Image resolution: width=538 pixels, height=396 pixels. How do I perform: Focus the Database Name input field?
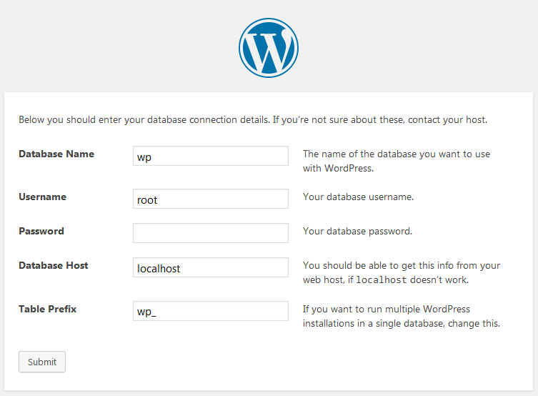pyautogui.click(x=210, y=156)
